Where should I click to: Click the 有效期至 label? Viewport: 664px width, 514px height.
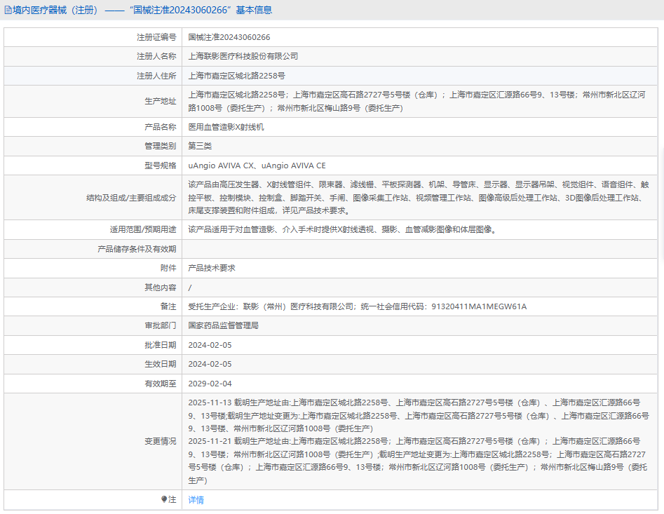pyautogui.click(x=160, y=384)
